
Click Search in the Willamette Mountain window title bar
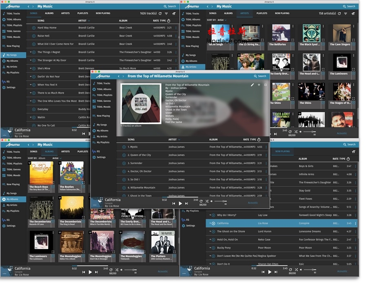260,76
